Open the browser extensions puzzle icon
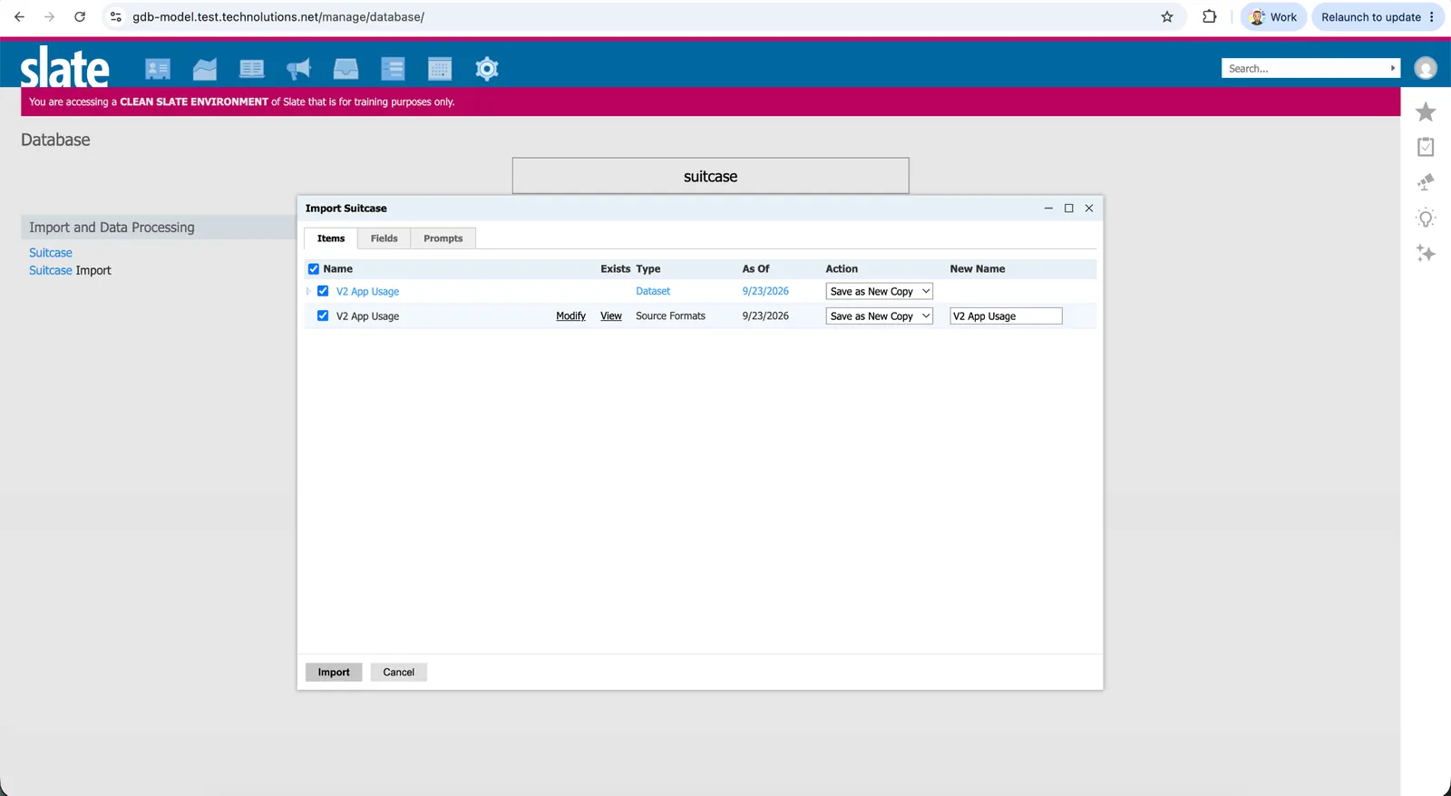The width and height of the screenshot is (1451, 796). pos(1209,17)
